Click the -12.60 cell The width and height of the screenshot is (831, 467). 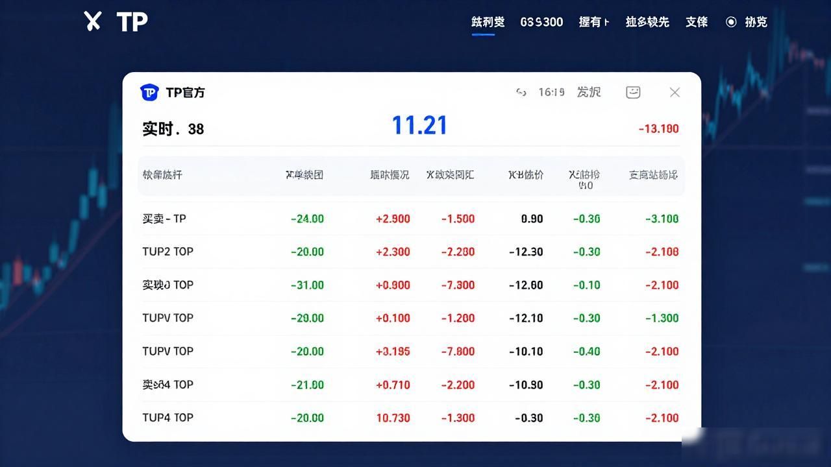[x=525, y=285]
